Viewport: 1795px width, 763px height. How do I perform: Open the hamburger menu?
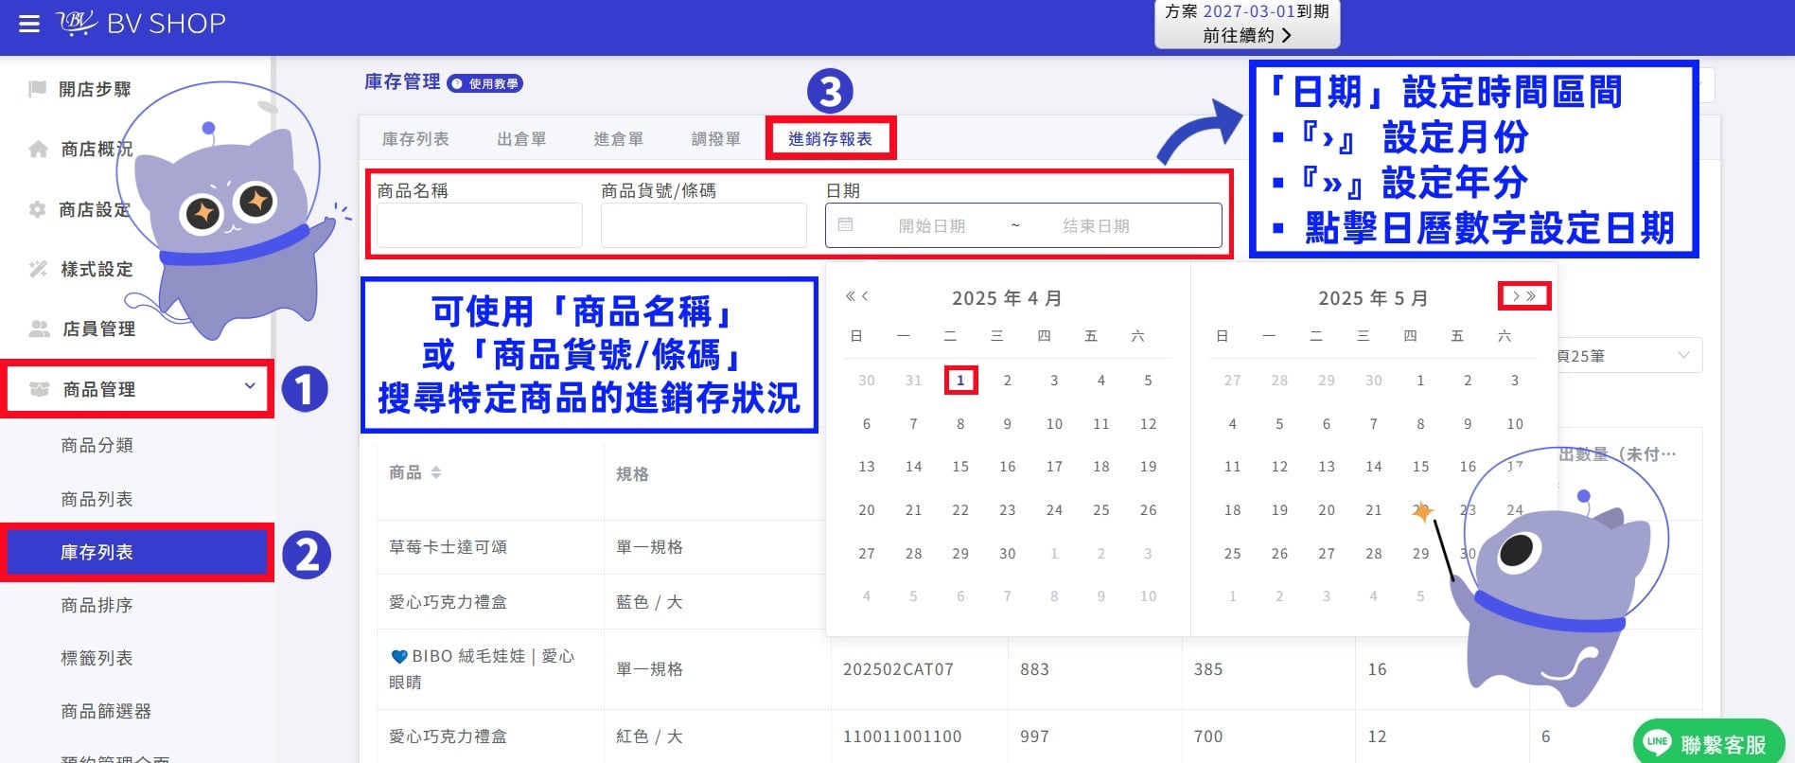29,24
